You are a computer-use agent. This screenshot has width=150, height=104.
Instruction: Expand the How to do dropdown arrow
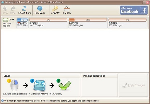(47, 10)
